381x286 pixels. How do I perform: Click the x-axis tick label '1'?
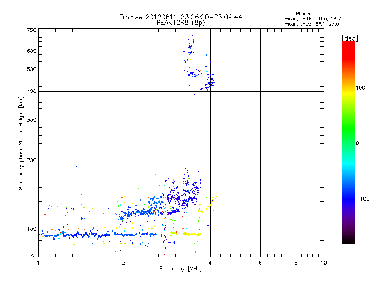[x=38, y=263]
